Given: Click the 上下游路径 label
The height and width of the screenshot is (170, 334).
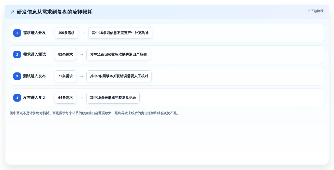Looking at the screenshot, I should coord(315,11).
